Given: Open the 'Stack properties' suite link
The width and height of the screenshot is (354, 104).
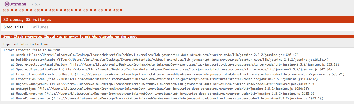Looking at the screenshot, I should 28,37.
